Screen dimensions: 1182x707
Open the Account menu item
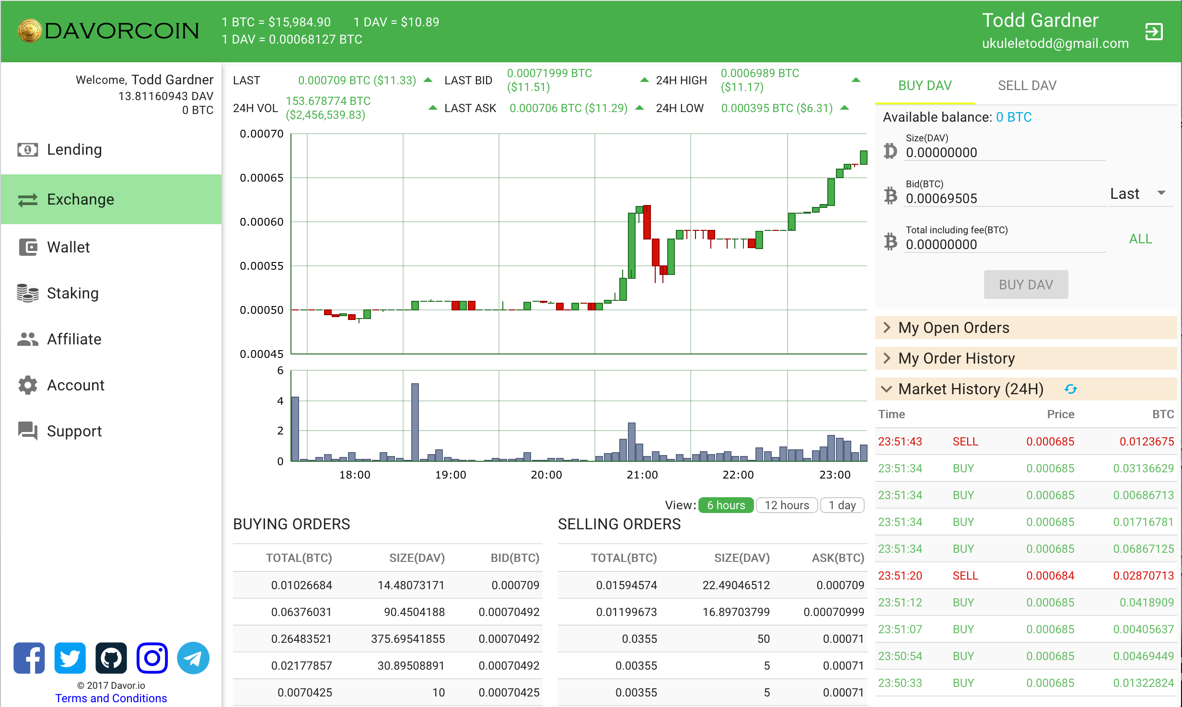(111, 385)
